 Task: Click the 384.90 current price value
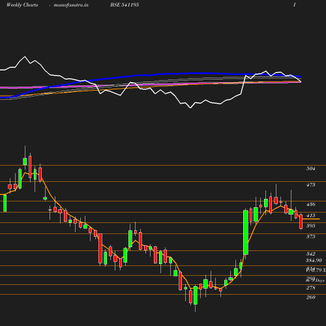314,260
